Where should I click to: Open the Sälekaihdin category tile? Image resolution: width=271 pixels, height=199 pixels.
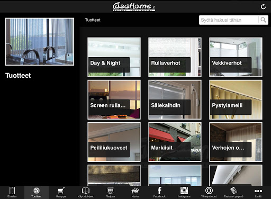(175, 99)
